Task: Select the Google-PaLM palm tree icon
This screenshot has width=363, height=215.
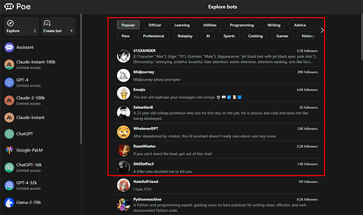Action: click(x=9, y=150)
